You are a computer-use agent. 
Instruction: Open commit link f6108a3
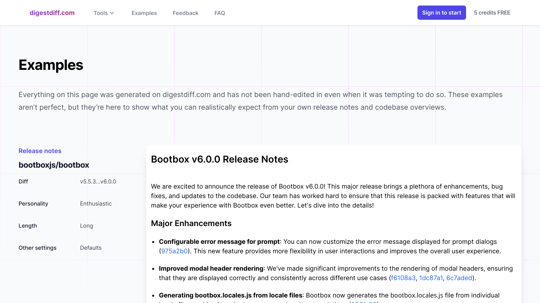pyautogui.click(x=403, y=278)
